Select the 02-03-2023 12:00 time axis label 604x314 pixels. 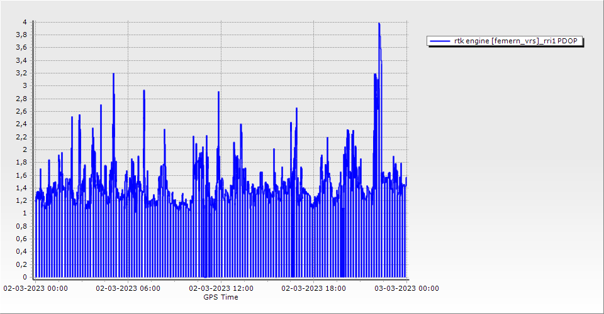[221, 288]
